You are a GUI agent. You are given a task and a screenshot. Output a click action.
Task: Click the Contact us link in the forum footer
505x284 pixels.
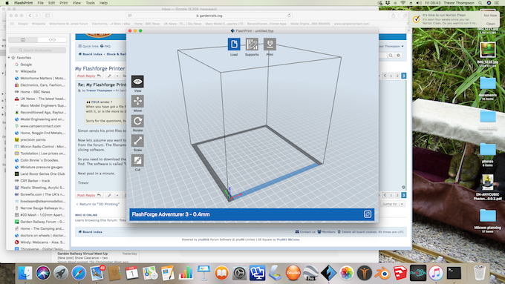pos(305,232)
